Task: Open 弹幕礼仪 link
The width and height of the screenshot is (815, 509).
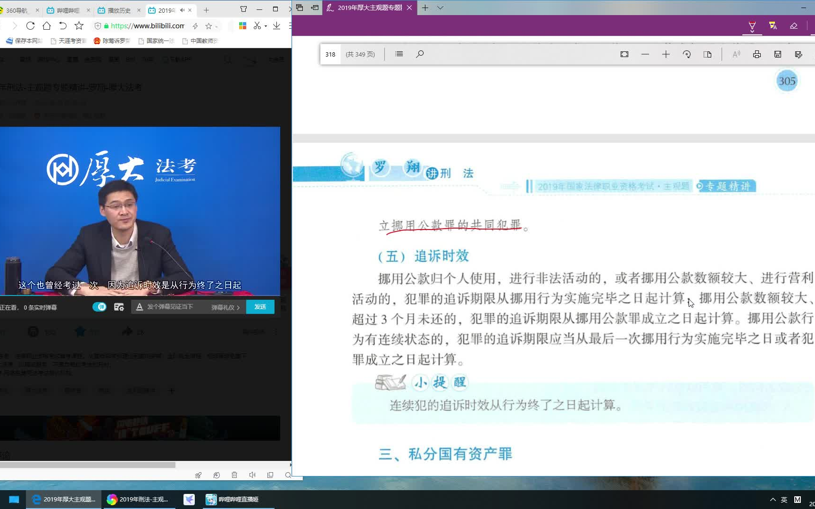Action: pos(225,307)
